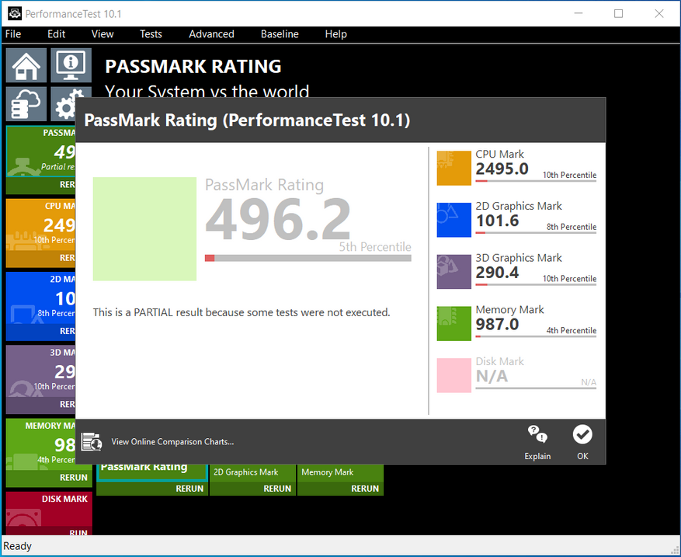Screen dimensions: 681x557
Task: Open View Online Comparison Charts link
Action: (172, 442)
